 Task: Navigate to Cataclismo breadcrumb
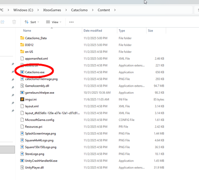79,10
